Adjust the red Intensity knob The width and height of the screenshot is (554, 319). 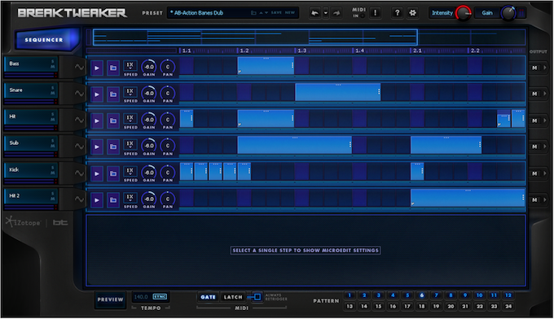463,13
